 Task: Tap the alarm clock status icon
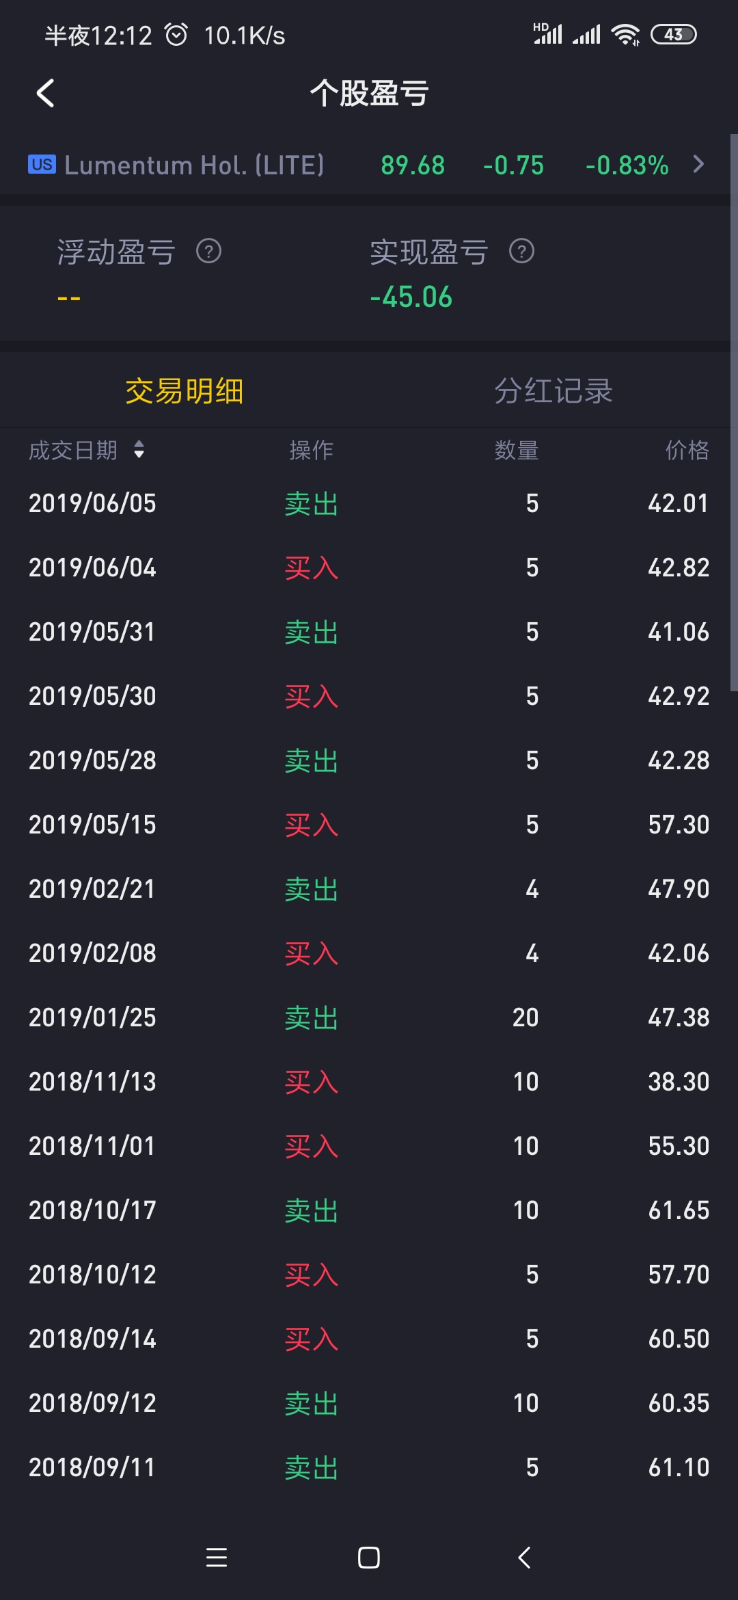(176, 34)
